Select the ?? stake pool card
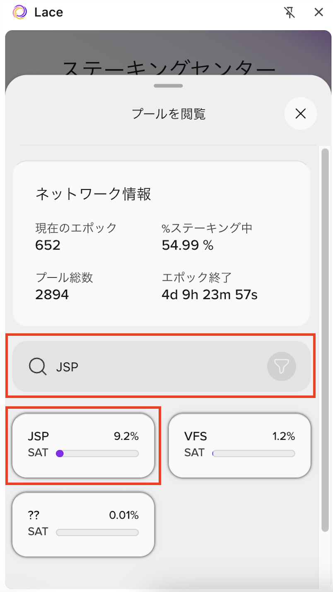This screenshot has height=592, width=333. [83, 524]
